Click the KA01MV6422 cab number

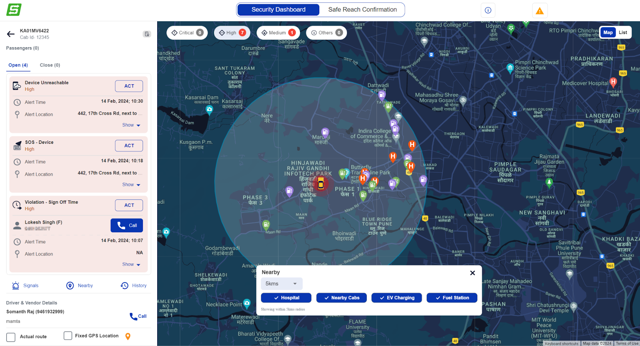[x=34, y=31]
